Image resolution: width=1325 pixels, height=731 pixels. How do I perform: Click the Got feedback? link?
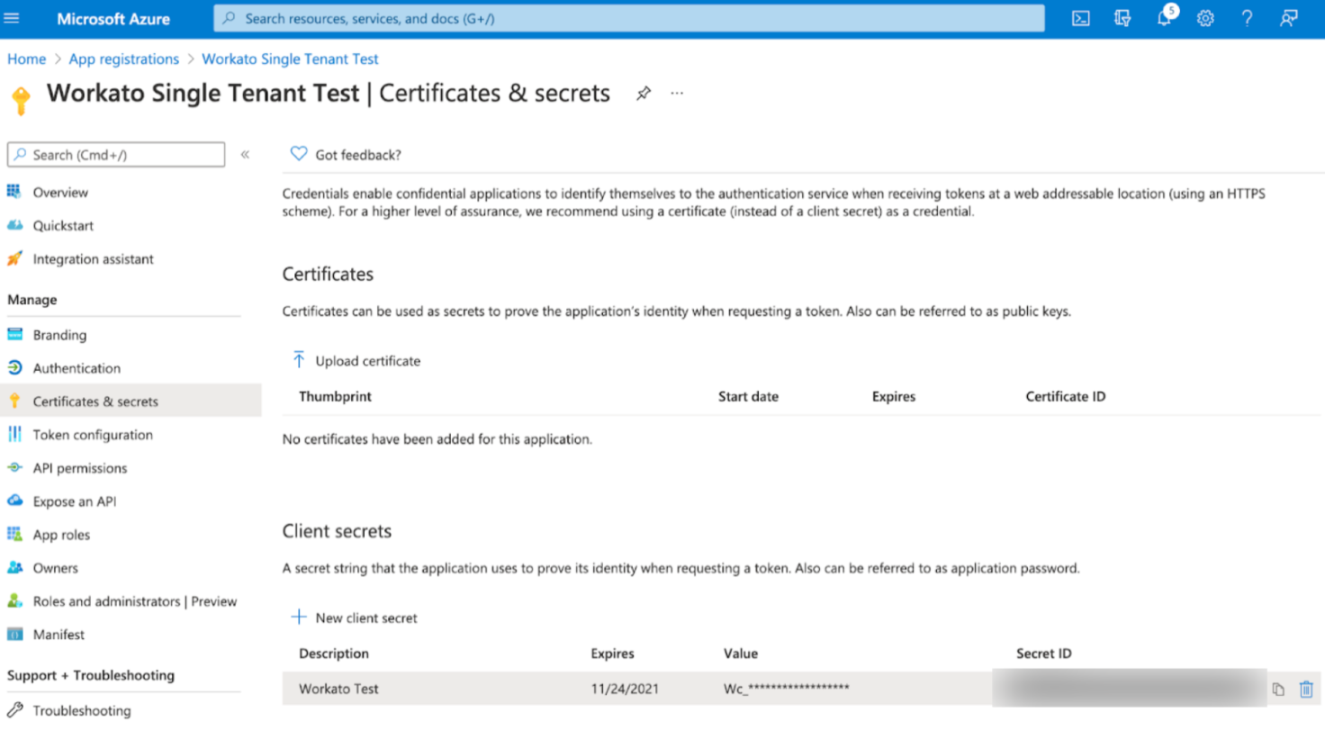click(358, 155)
